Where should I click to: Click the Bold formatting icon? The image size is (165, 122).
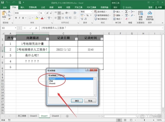tap(16, 18)
